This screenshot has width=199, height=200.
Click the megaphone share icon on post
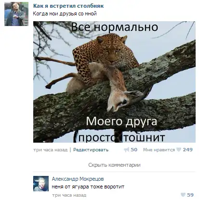(x=127, y=150)
